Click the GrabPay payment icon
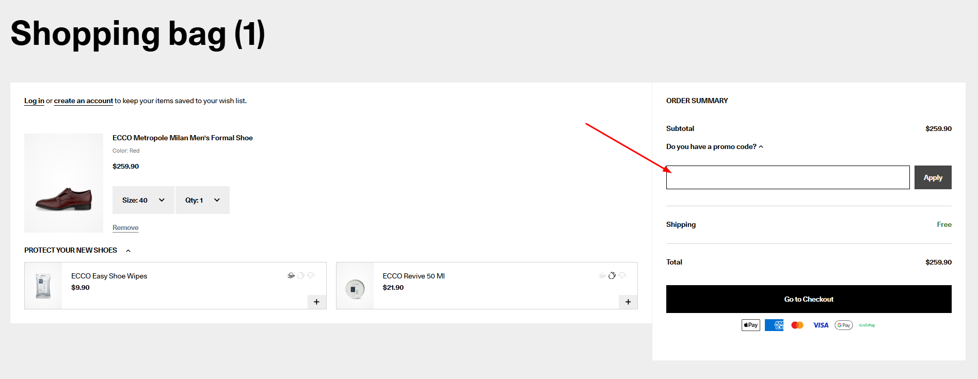 [x=867, y=325]
